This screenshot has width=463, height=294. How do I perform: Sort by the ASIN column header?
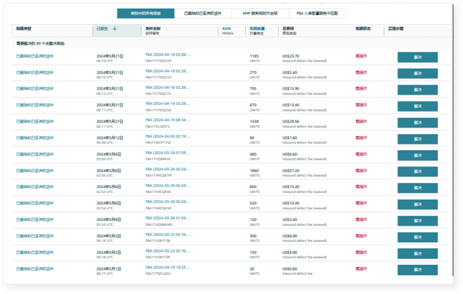click(227, 28)
